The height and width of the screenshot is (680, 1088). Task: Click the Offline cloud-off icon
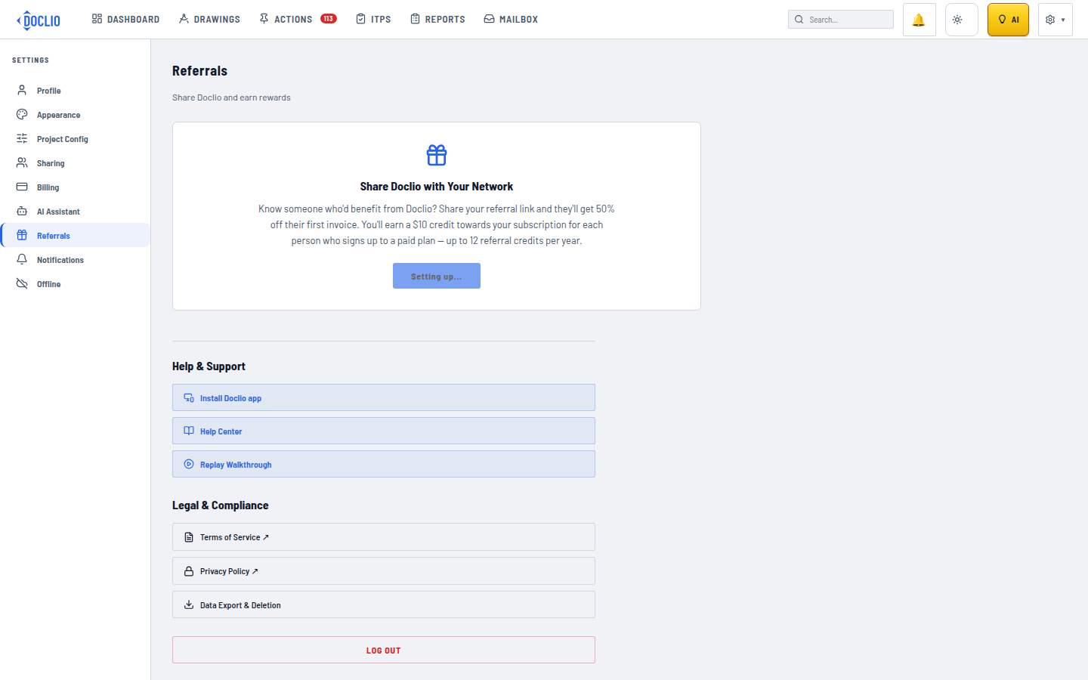coord(22,283)
